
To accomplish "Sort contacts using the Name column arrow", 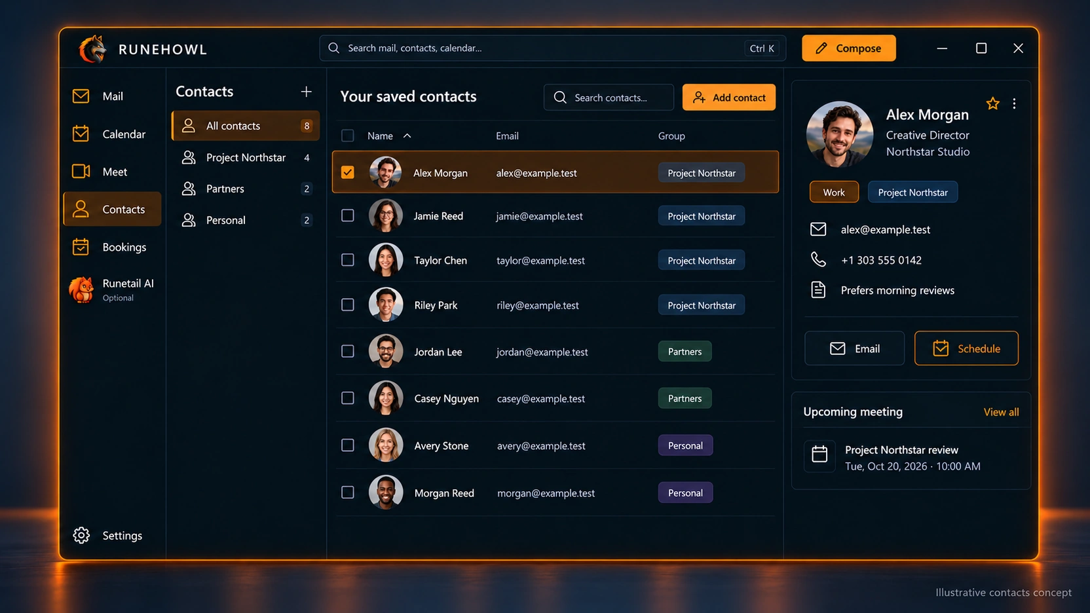I will [x=407, y=136].
